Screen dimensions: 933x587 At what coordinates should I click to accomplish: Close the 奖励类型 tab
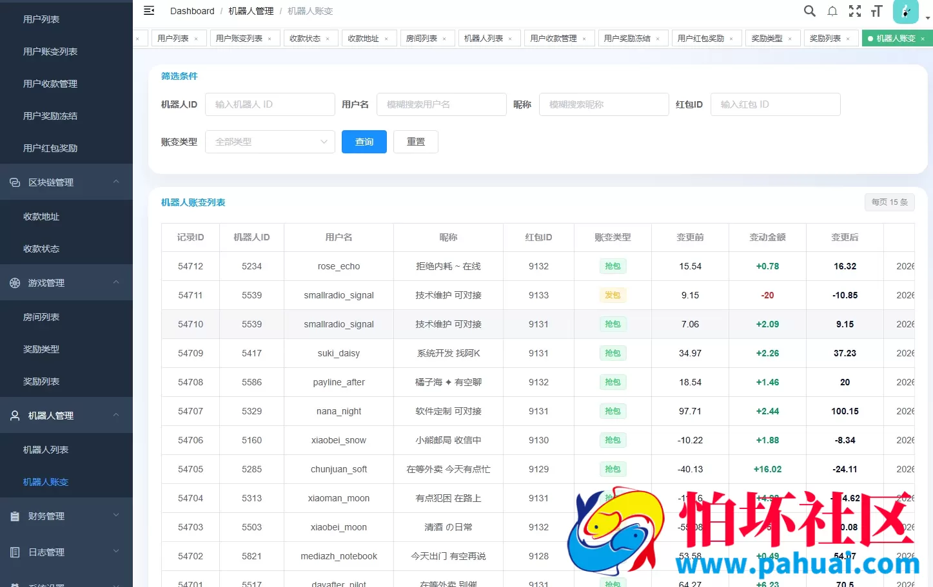pyautogui.click(x=790, y=39)
